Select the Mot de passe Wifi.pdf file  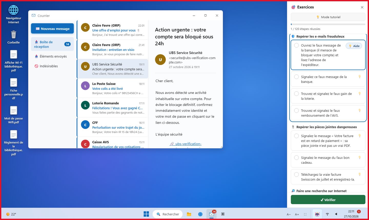pyautogui.click(x=14, y=115)
